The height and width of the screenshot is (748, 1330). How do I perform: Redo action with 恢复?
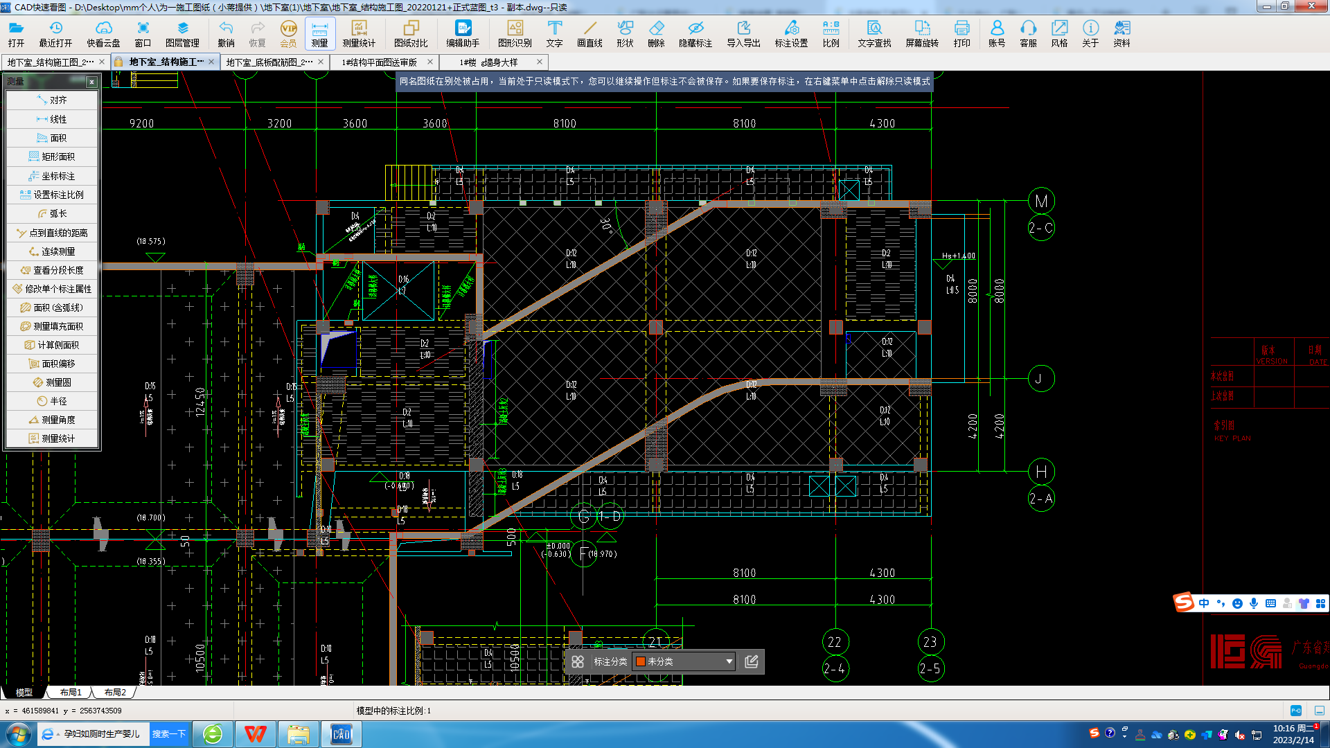[257, 33]
